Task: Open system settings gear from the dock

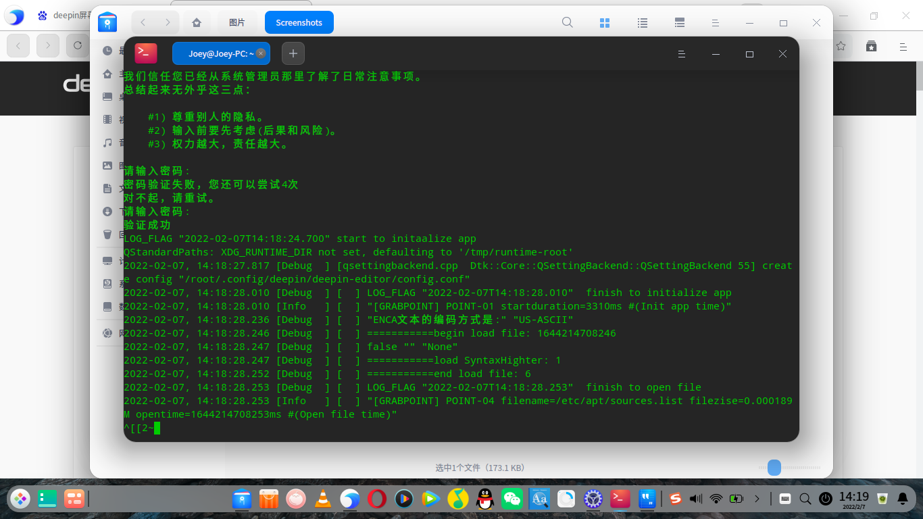Action: click(x=593, y=499)
